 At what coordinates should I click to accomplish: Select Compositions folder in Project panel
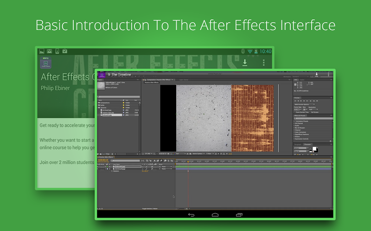click(105, 103)
